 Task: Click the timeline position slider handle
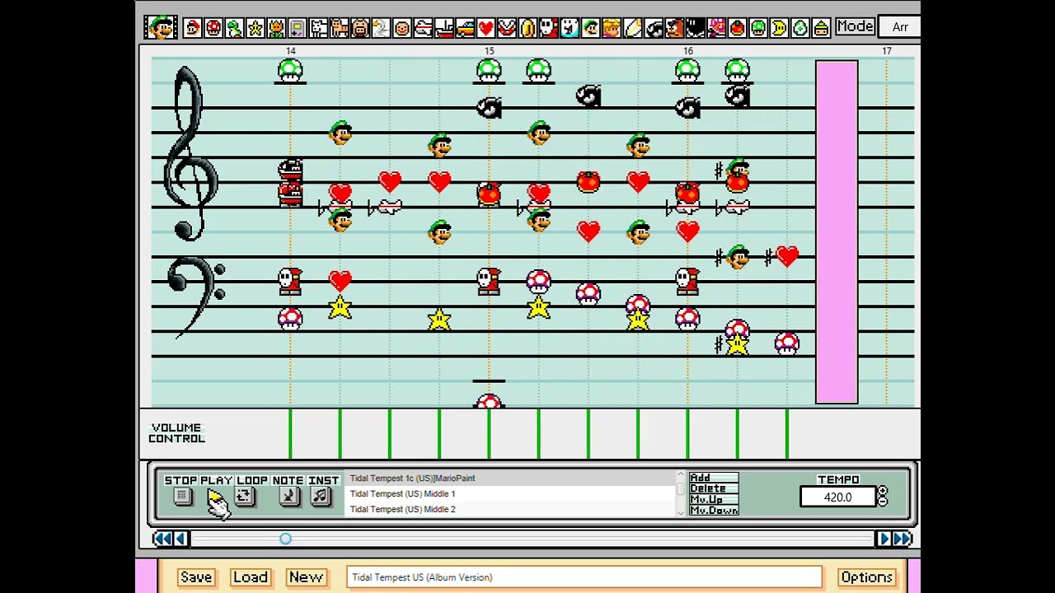pyautogui.click(x=285, y=539)
